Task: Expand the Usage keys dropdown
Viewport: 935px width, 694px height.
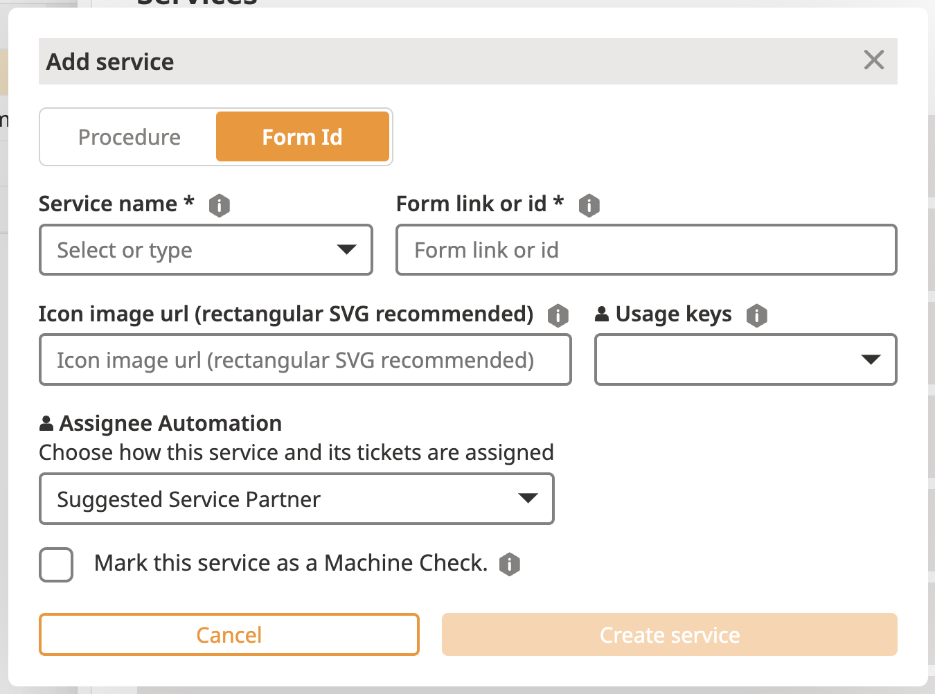Action: (x=745, y=359)
